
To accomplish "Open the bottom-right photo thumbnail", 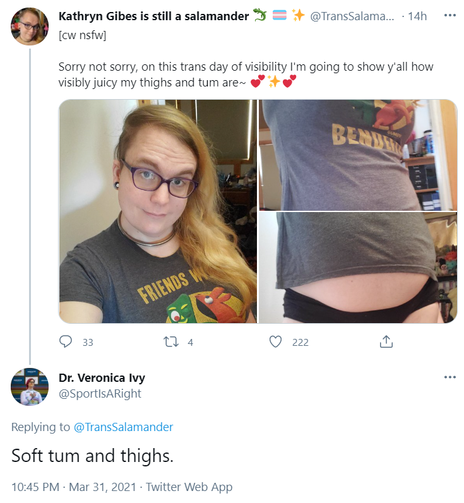I will 358,268.
